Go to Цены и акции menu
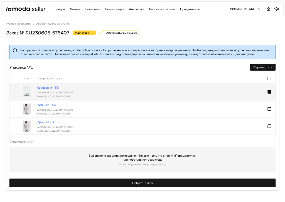 tap(114, 9)
